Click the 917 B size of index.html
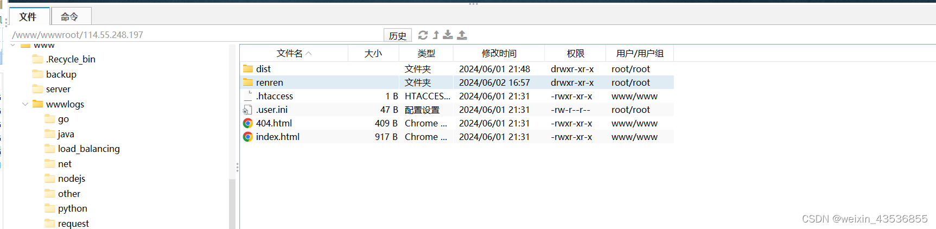 pos(386,137)
